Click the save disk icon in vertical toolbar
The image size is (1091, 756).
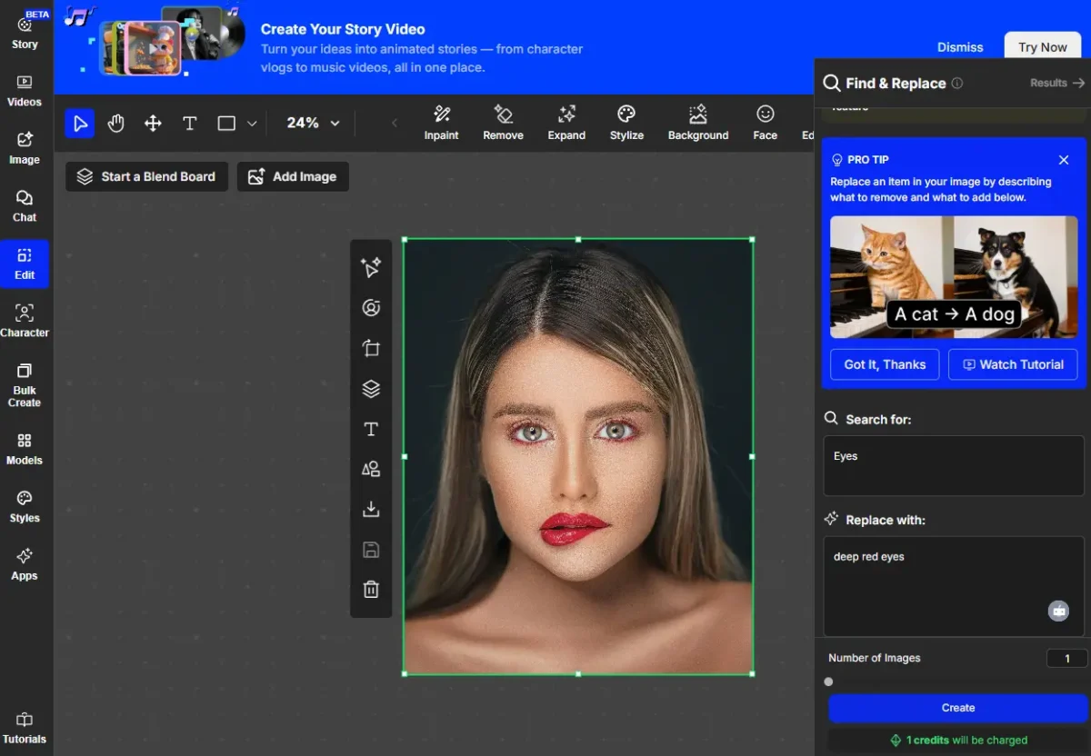click(371, 550)
